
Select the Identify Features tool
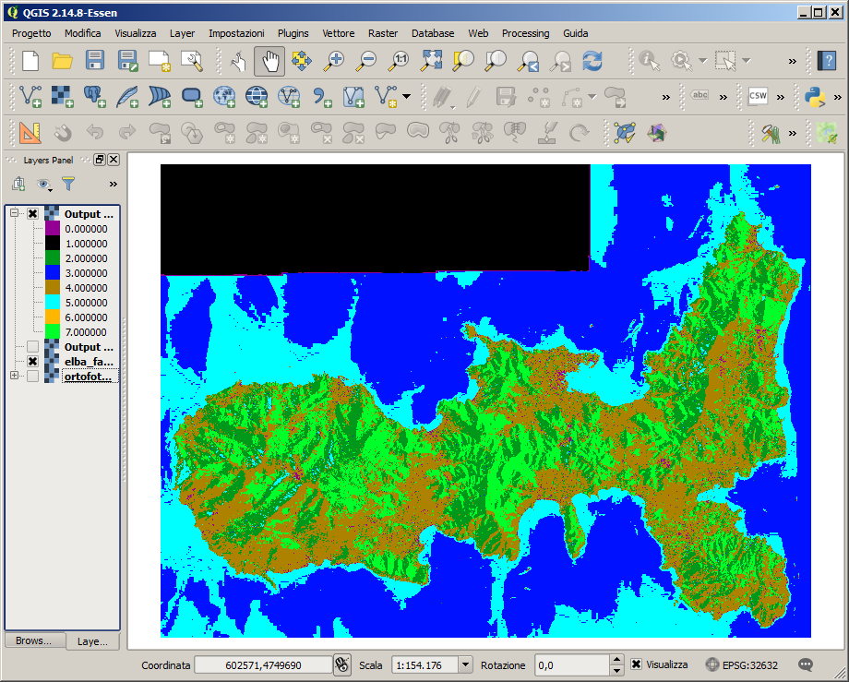(x=650, y=61)
